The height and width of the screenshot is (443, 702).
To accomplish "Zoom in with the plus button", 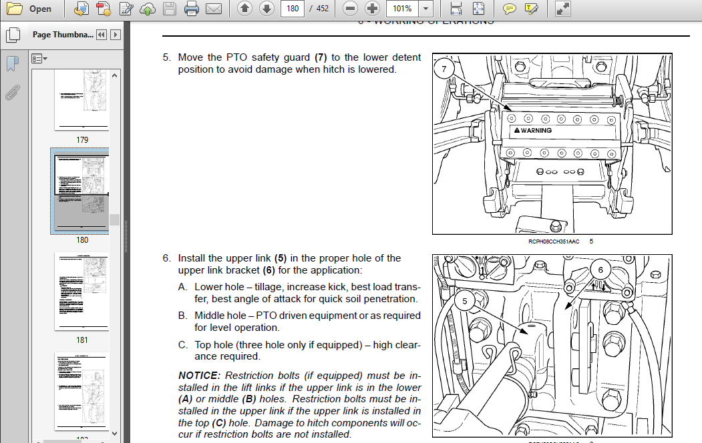I will pos(372,8).
